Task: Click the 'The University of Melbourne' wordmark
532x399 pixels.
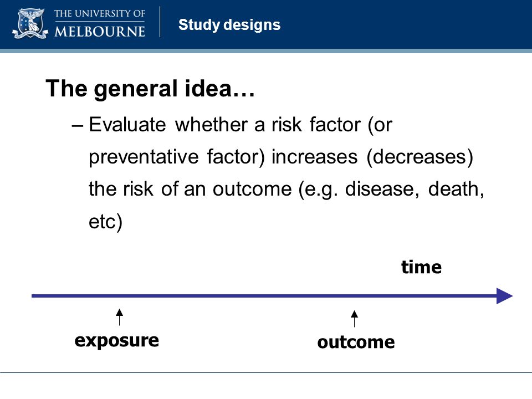Action: click(x=99, y=23)
